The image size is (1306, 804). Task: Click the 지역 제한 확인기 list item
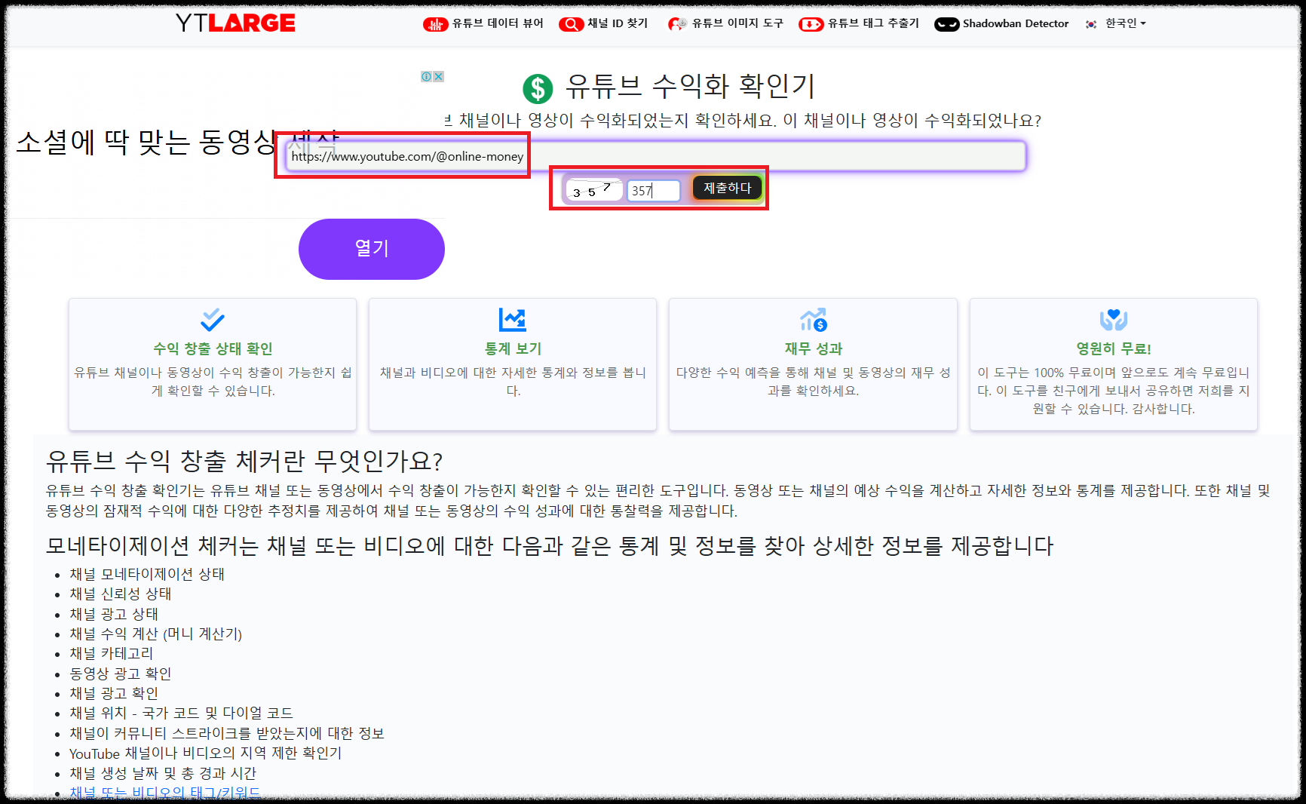pos(206,753)
